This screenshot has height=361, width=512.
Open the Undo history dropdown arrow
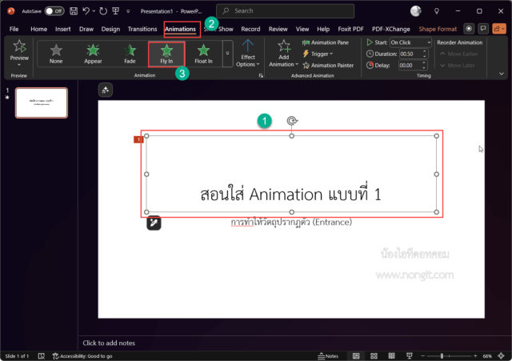(94, 11)
